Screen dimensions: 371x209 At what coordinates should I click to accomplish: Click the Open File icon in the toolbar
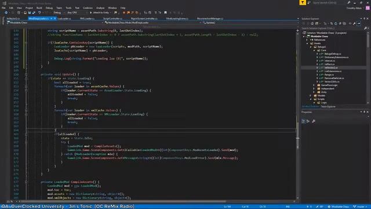pyautogui.click(x=25, y=13)
